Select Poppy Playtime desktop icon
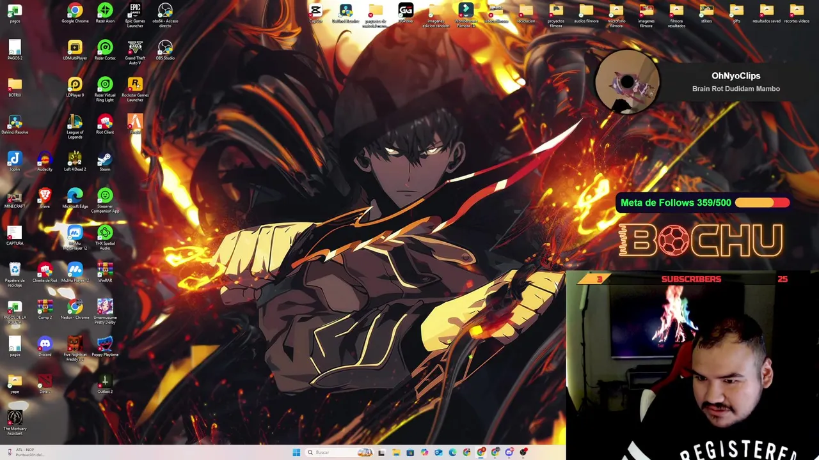 pyautogui.click(x=105, y=346)
